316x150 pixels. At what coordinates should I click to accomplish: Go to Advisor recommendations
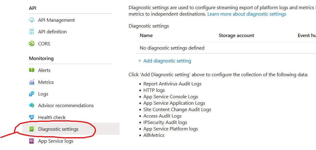pyautogui.click(x=66, y=106)
